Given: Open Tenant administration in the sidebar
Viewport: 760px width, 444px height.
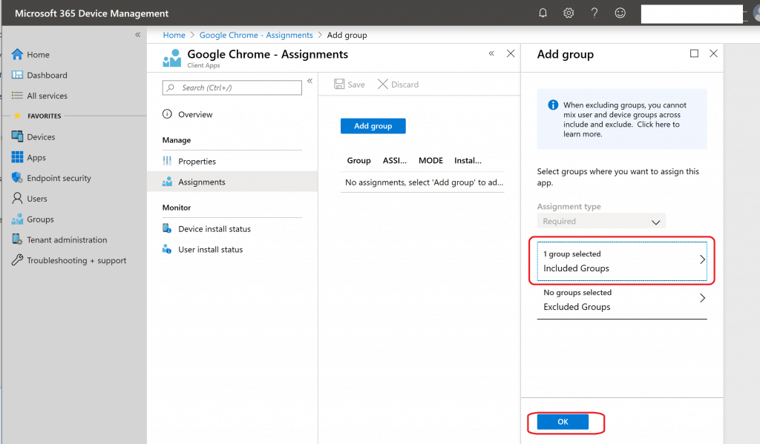Looking at the screenshot, I should [67, 240].
